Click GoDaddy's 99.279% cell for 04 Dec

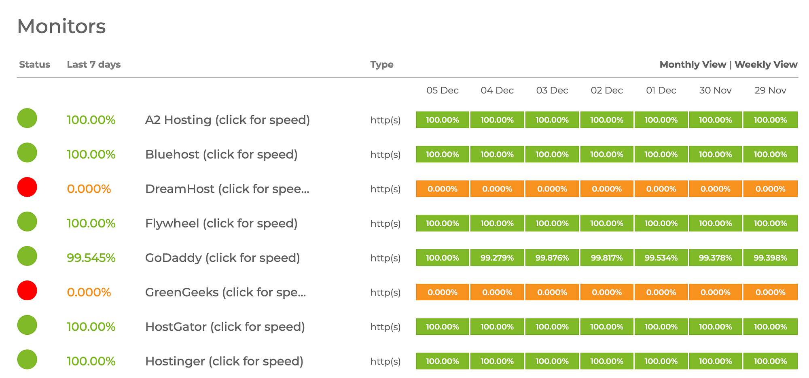tap(497, 258)
